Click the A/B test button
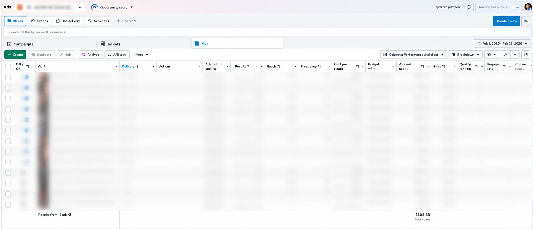The width and height of the screenshot is (533, 229). (x=117, y=55)
